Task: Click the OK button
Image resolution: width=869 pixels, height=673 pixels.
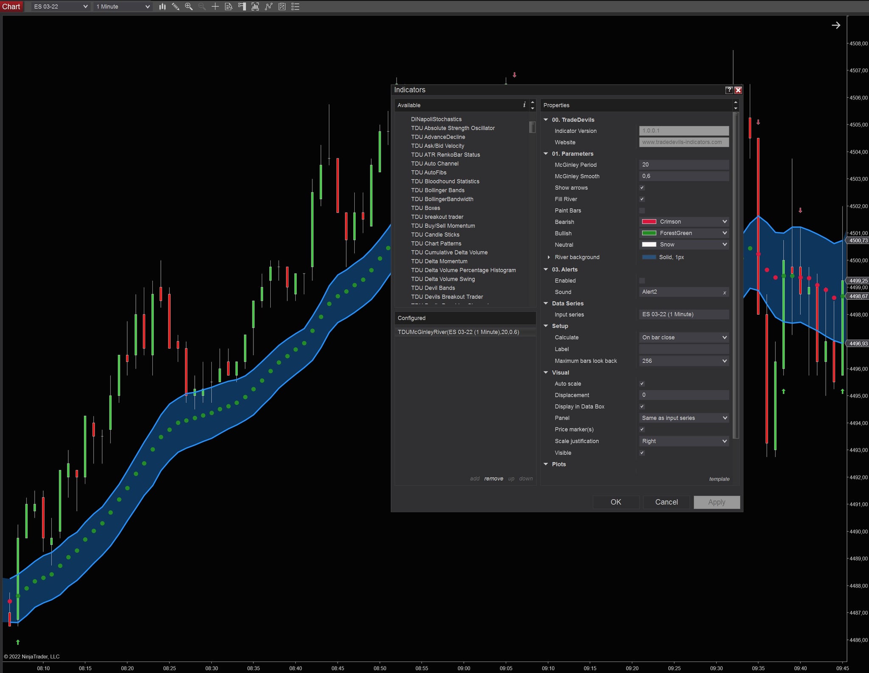Action: (x=615, y=502)
